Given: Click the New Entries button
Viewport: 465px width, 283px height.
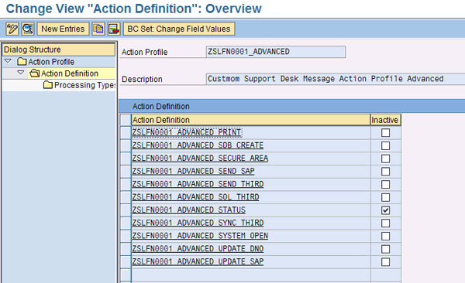Looking at the screenshot, I should 63,29.
